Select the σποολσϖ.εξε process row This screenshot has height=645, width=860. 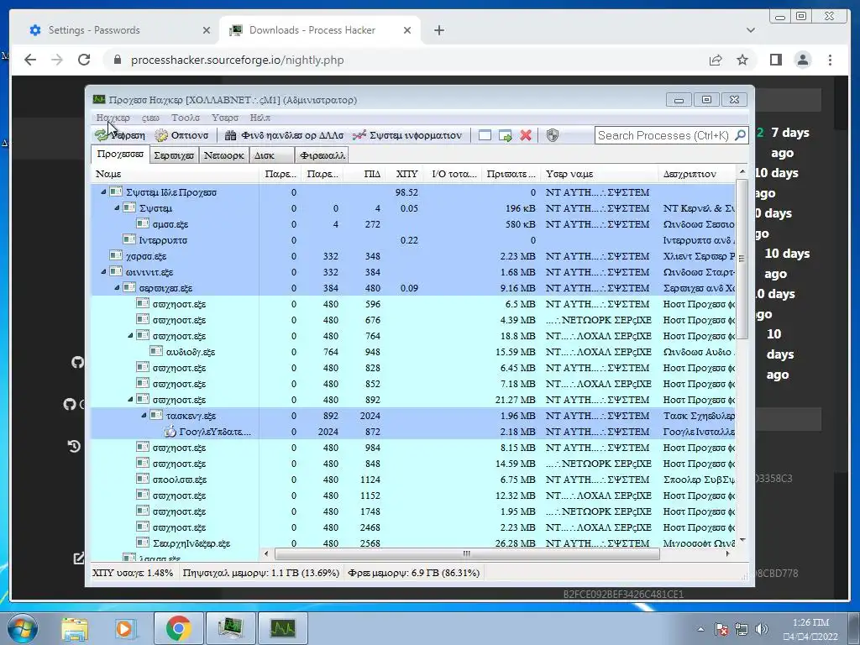413,480
